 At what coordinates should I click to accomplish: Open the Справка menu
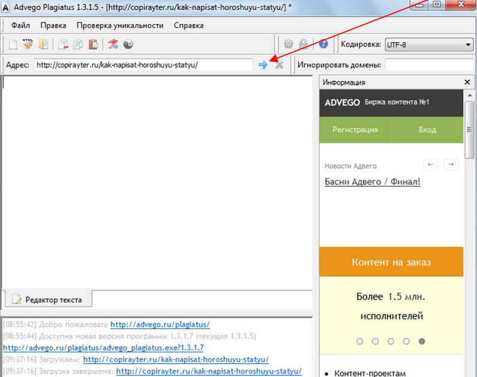click(x=189, y=26)
